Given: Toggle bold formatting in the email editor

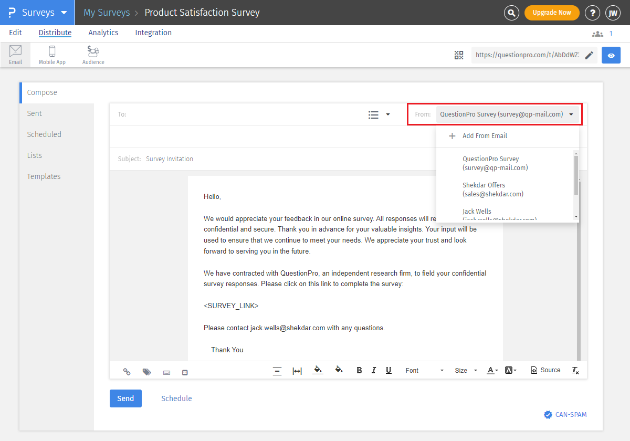Looking at the screenshot, I should [359, 370].
